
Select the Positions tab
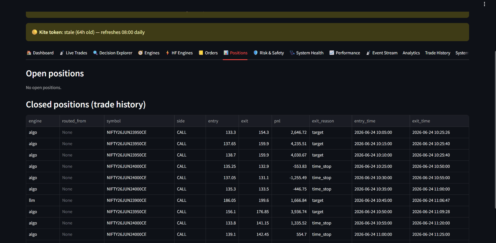[x=235, y=53]
